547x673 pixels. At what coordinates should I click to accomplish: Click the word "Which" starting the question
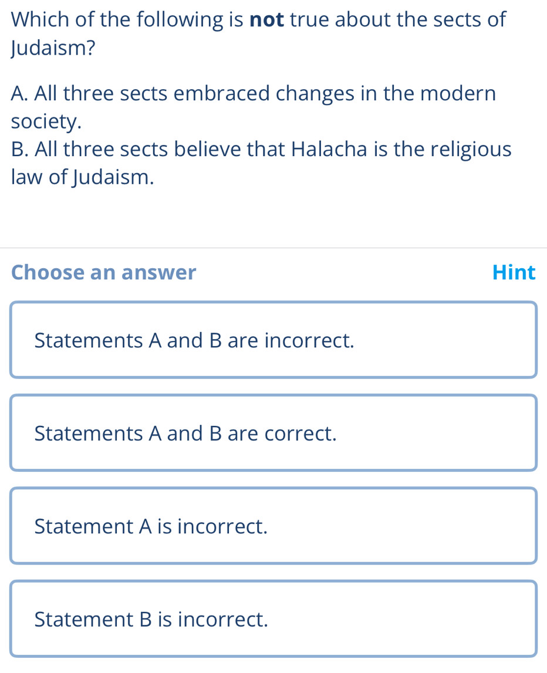[x=39, y=19]
